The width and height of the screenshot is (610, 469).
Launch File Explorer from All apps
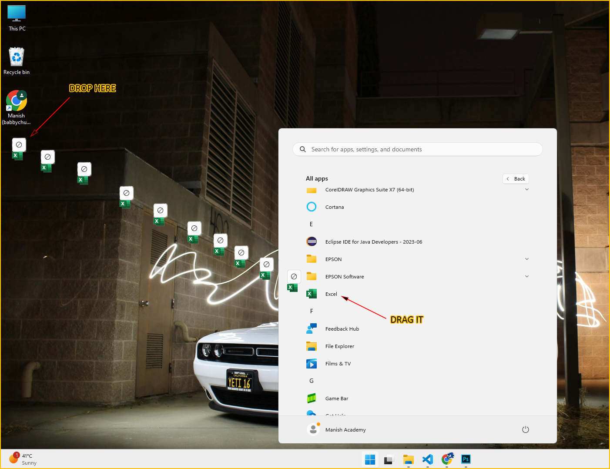point(339,346)
